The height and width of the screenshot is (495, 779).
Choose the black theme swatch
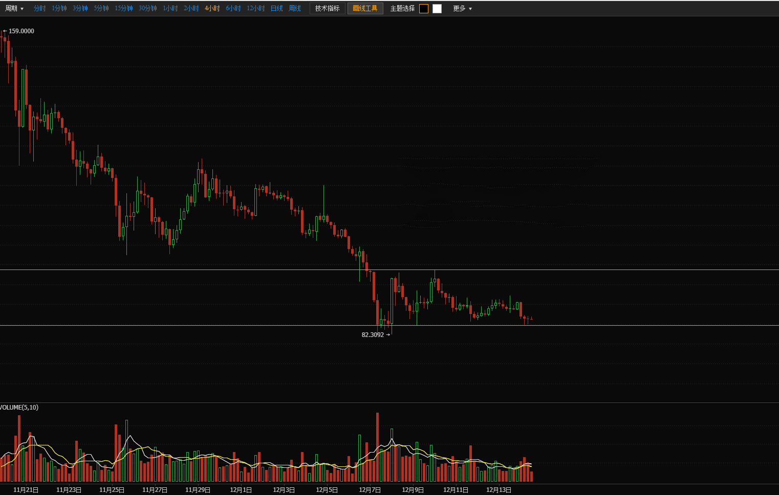tap(424, 9)
